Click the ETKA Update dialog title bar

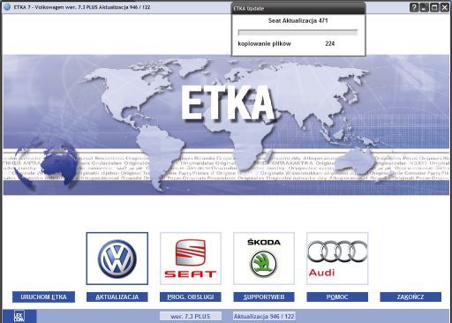tap(298, 9)
